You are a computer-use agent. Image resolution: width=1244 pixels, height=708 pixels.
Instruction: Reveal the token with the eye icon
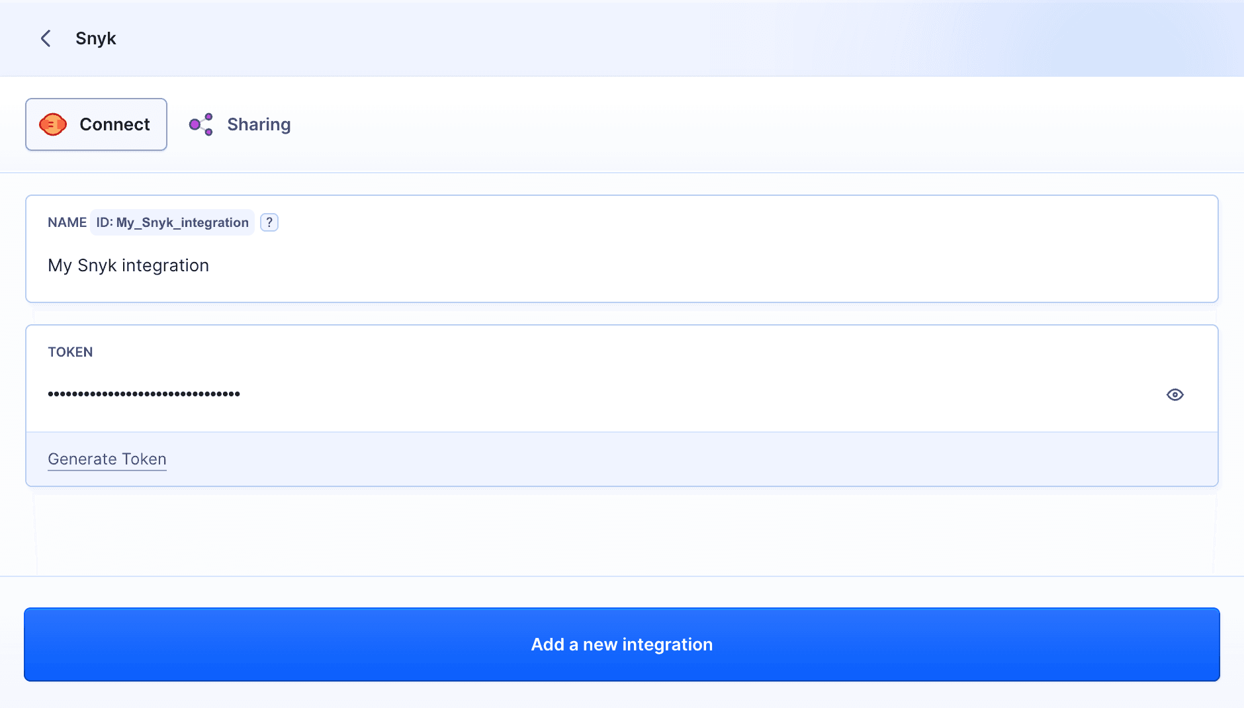coord(1175,394)
